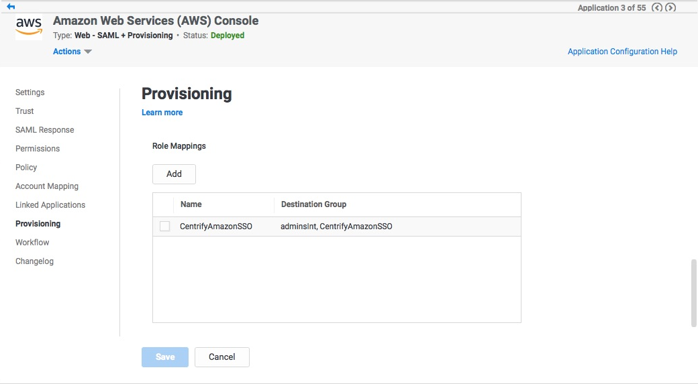Image resolution: width=698 pixels, height=384 pixels.
Task: Open Account Mapping section
Action: [47, 186]
